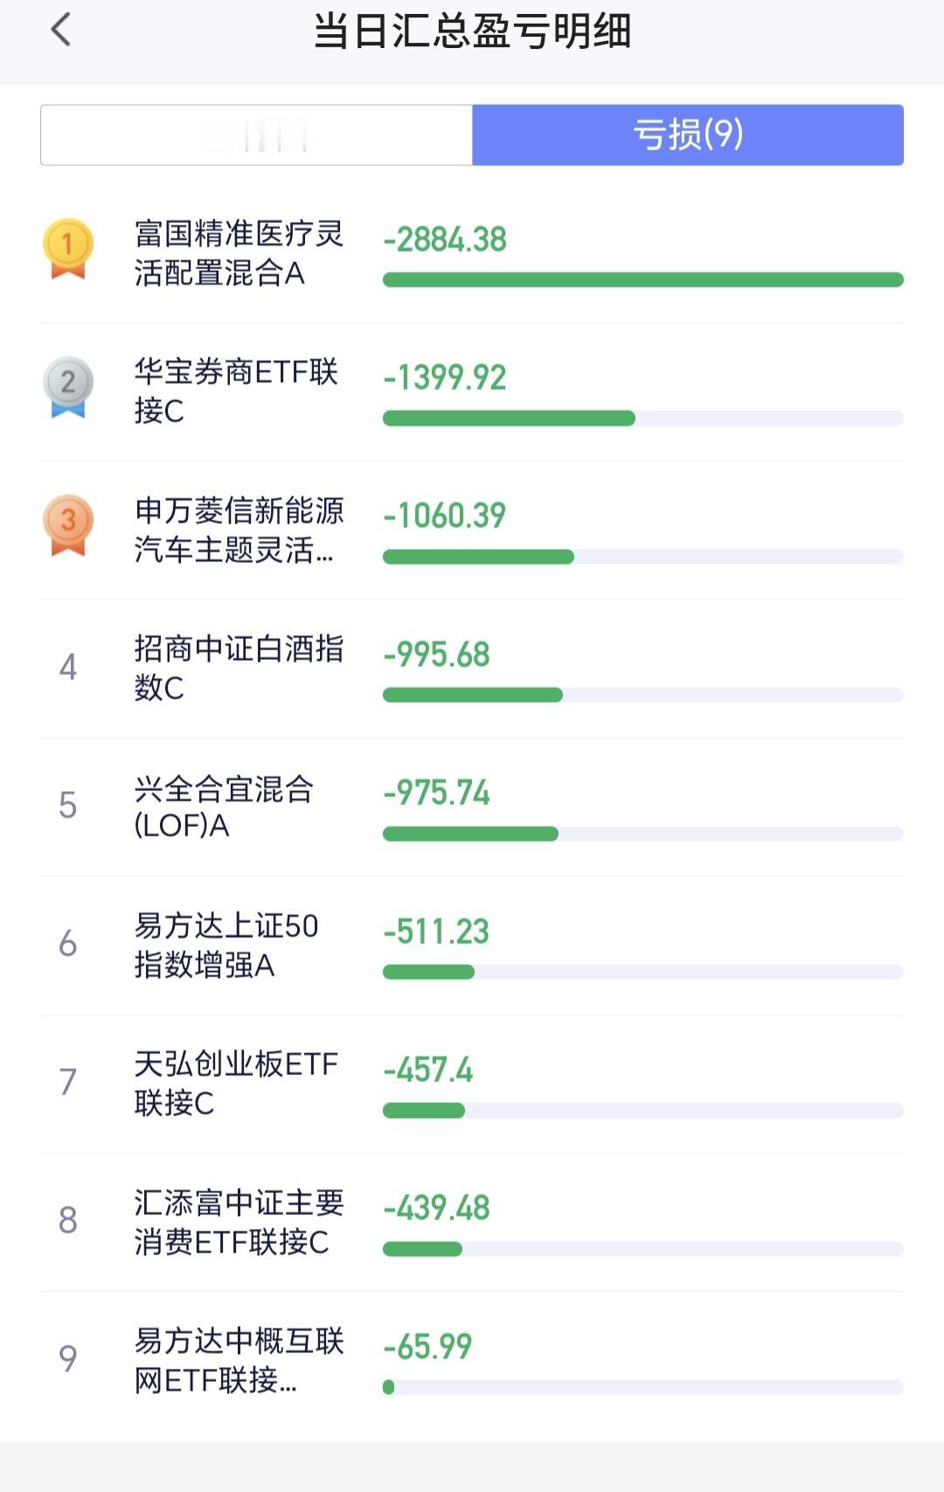The height and width of the screenshot is (1492, 944).
Task: Open 易方达中概互联网ETF联接 fund
Action: coord(238,1359)
